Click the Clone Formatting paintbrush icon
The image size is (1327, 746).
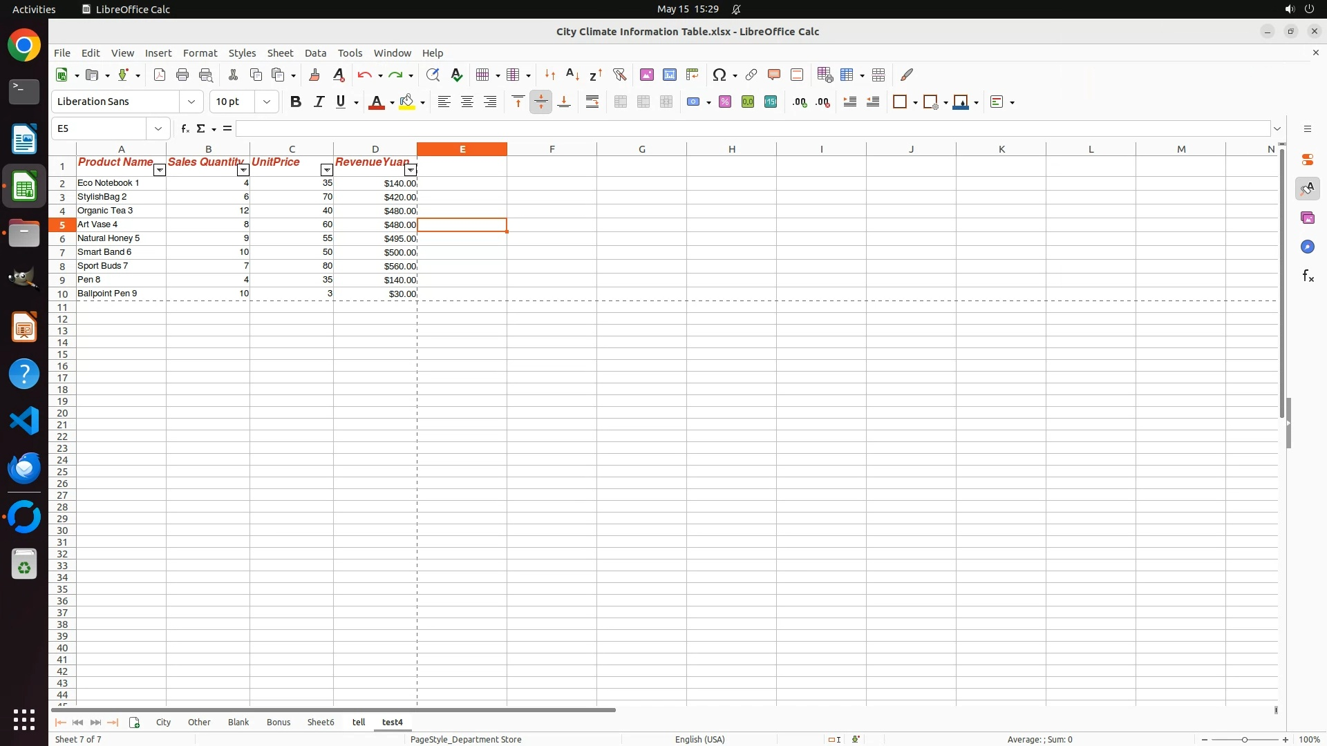point(314,75)
